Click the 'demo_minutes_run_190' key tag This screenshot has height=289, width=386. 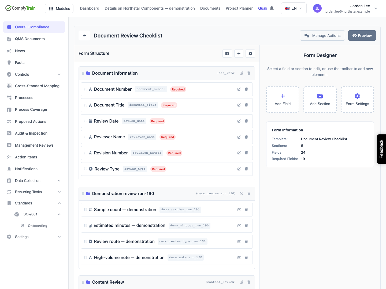coord(189,226)
